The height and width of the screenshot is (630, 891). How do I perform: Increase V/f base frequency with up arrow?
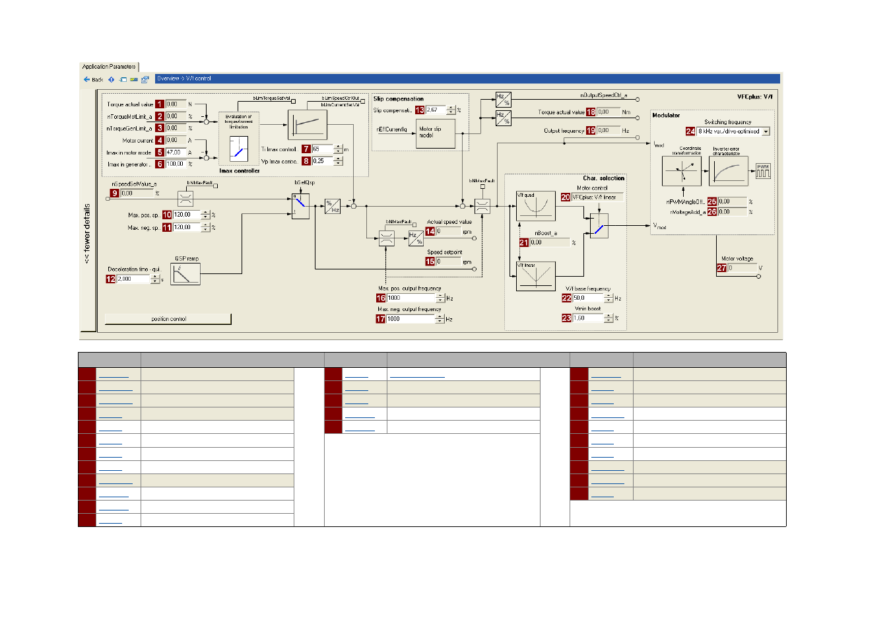click(x=609, y=296)
